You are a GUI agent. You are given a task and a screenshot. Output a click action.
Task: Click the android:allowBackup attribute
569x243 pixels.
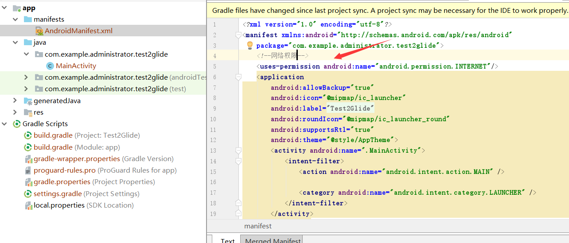coord(309,88)
